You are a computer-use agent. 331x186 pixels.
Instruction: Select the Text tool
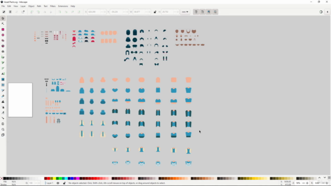click(3, 74)
